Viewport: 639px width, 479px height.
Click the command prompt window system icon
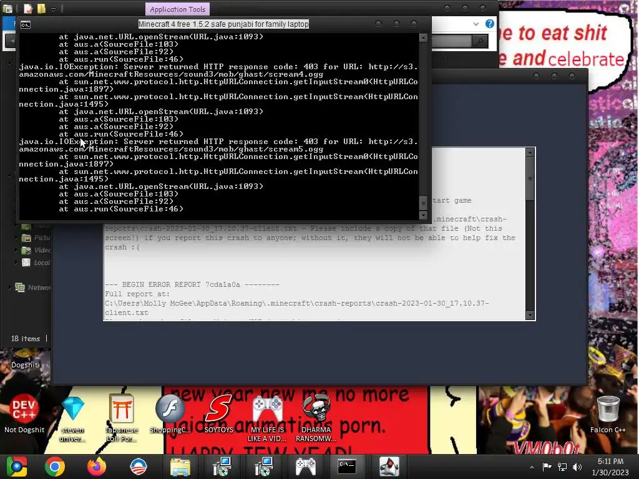25,25
